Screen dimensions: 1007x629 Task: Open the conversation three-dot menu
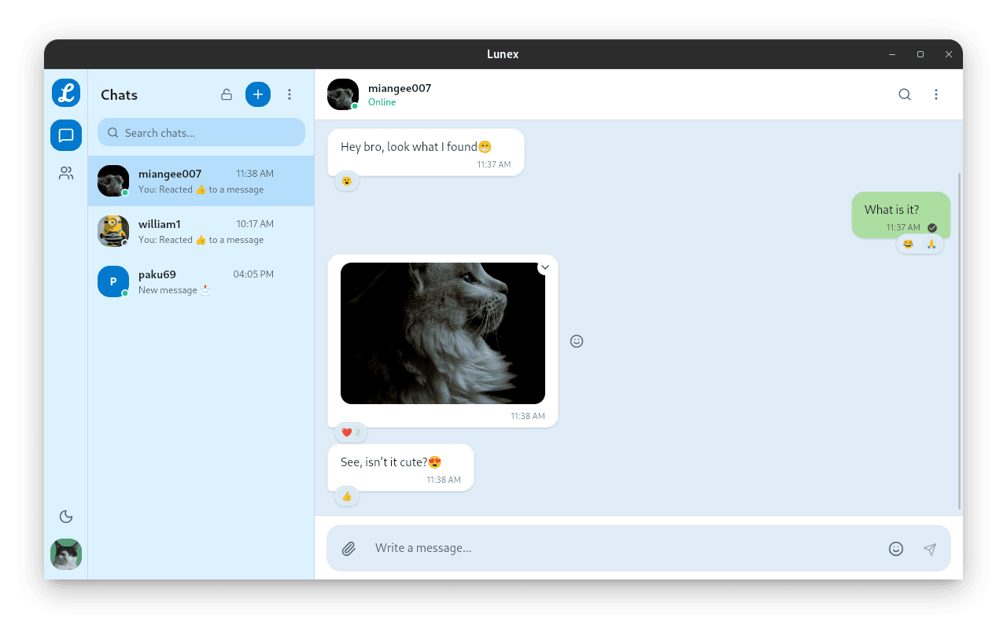tap(936, 94)
